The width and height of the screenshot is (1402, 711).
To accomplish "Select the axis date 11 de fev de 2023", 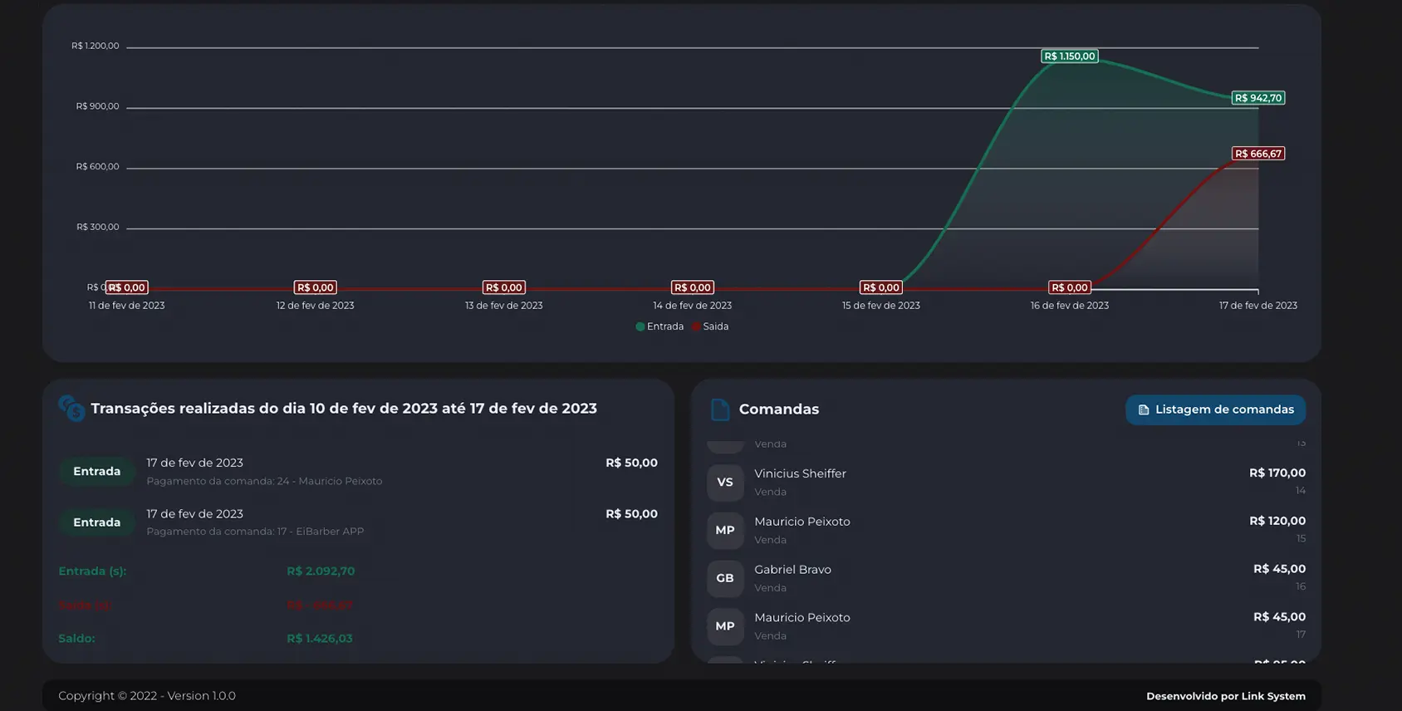I will [127, 306].
